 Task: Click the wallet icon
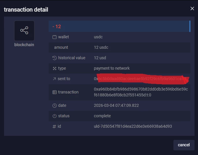[54, 37]
